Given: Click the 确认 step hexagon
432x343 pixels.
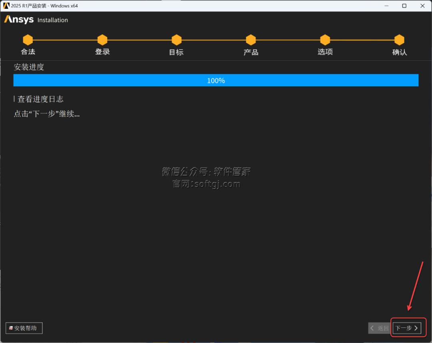Looking at the screenshot, I should [x=399, y=40].
